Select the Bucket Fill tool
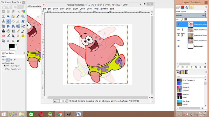Image resolution: width=210 pixels, height=117 pixels. pyautogui.click(x=8, y=31)
